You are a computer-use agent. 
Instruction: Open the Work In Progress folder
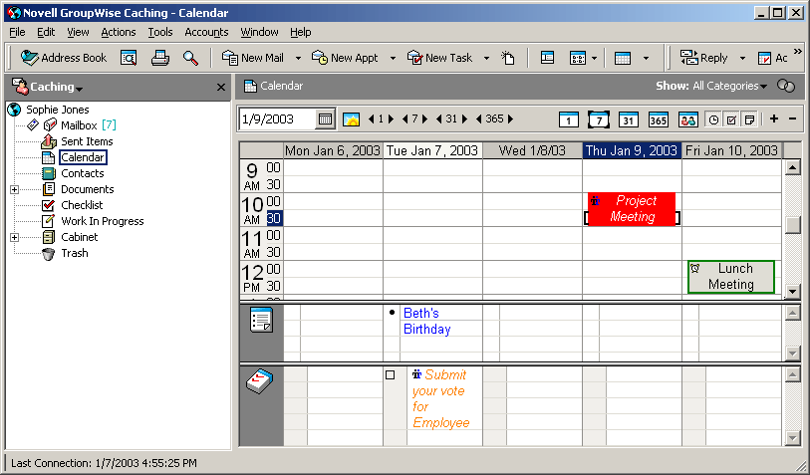tap(103, 221)
